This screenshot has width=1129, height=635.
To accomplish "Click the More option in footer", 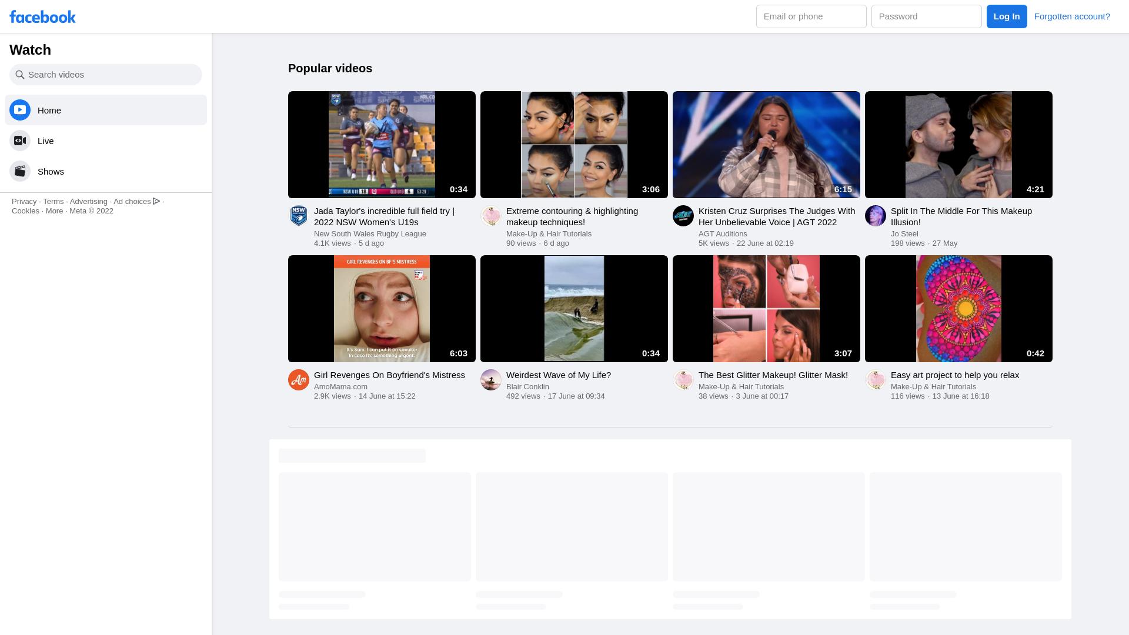I will [x=54, y=211].
